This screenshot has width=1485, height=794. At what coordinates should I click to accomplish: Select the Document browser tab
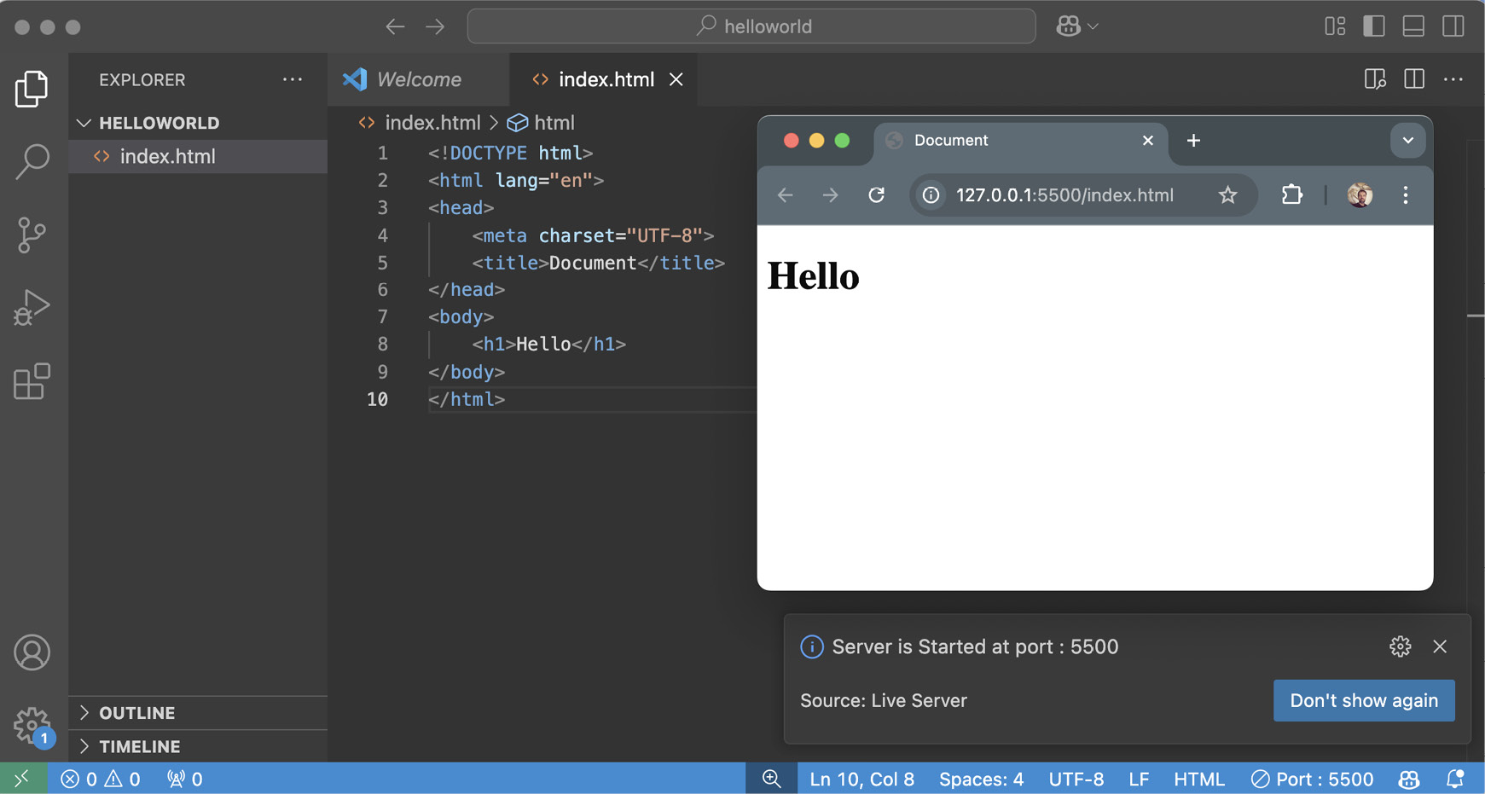[x=1020, y=141]
